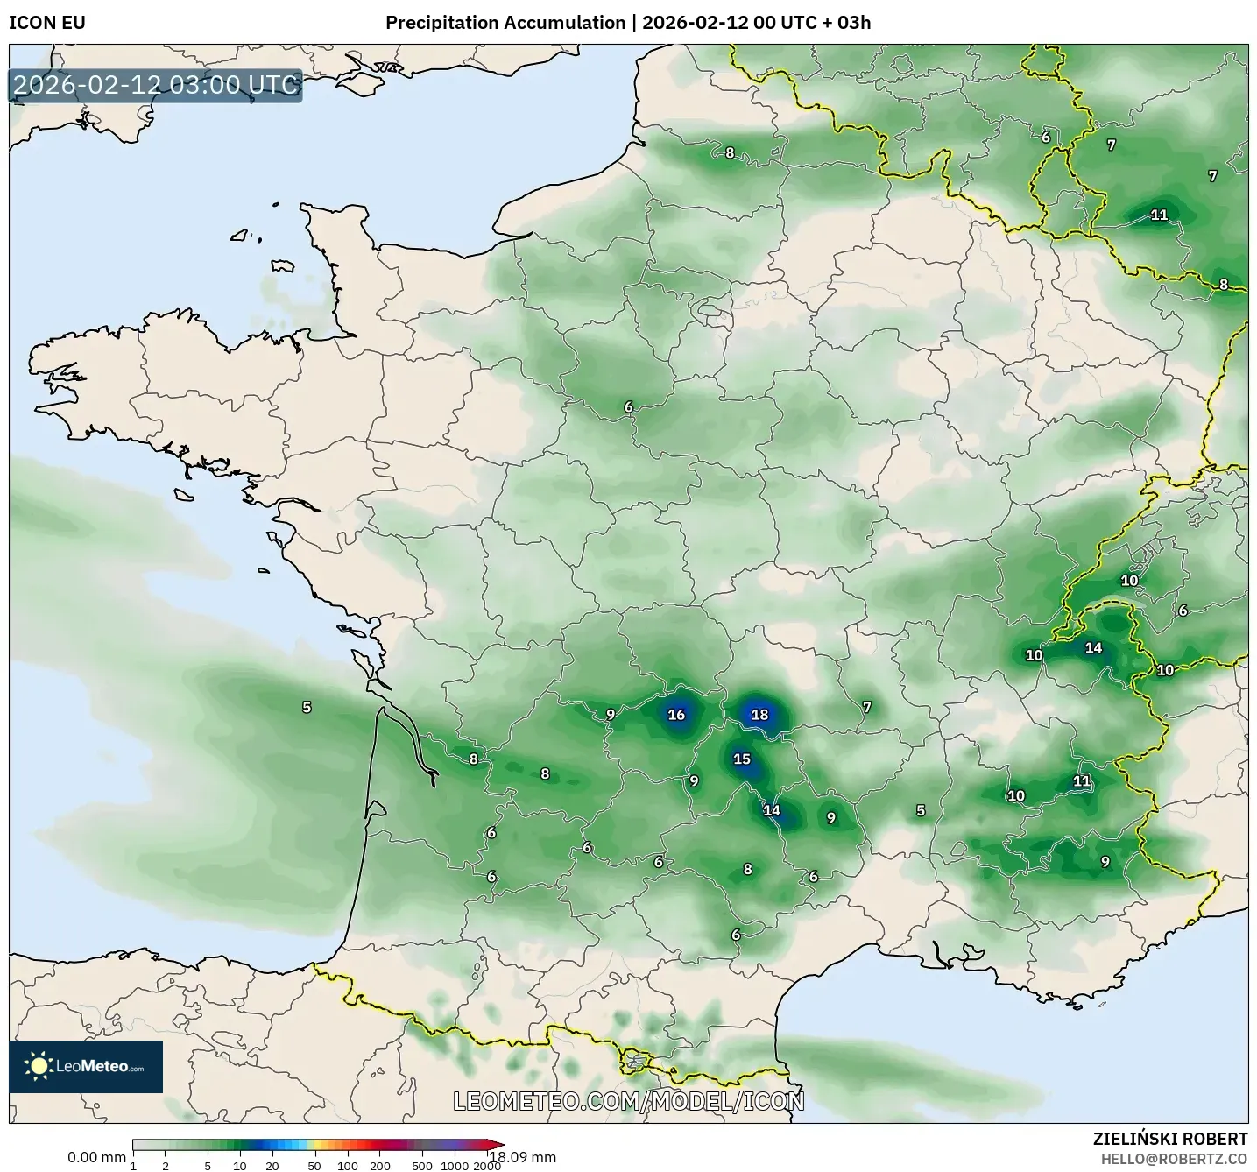Click the LeoMeteo sun logo icon
Image resolution: width=1257 pixels, height=1172 pixels.
tap(39, 1065)
